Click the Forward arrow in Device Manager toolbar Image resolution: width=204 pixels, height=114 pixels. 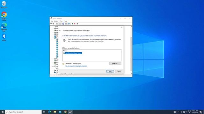pos(53,24)
